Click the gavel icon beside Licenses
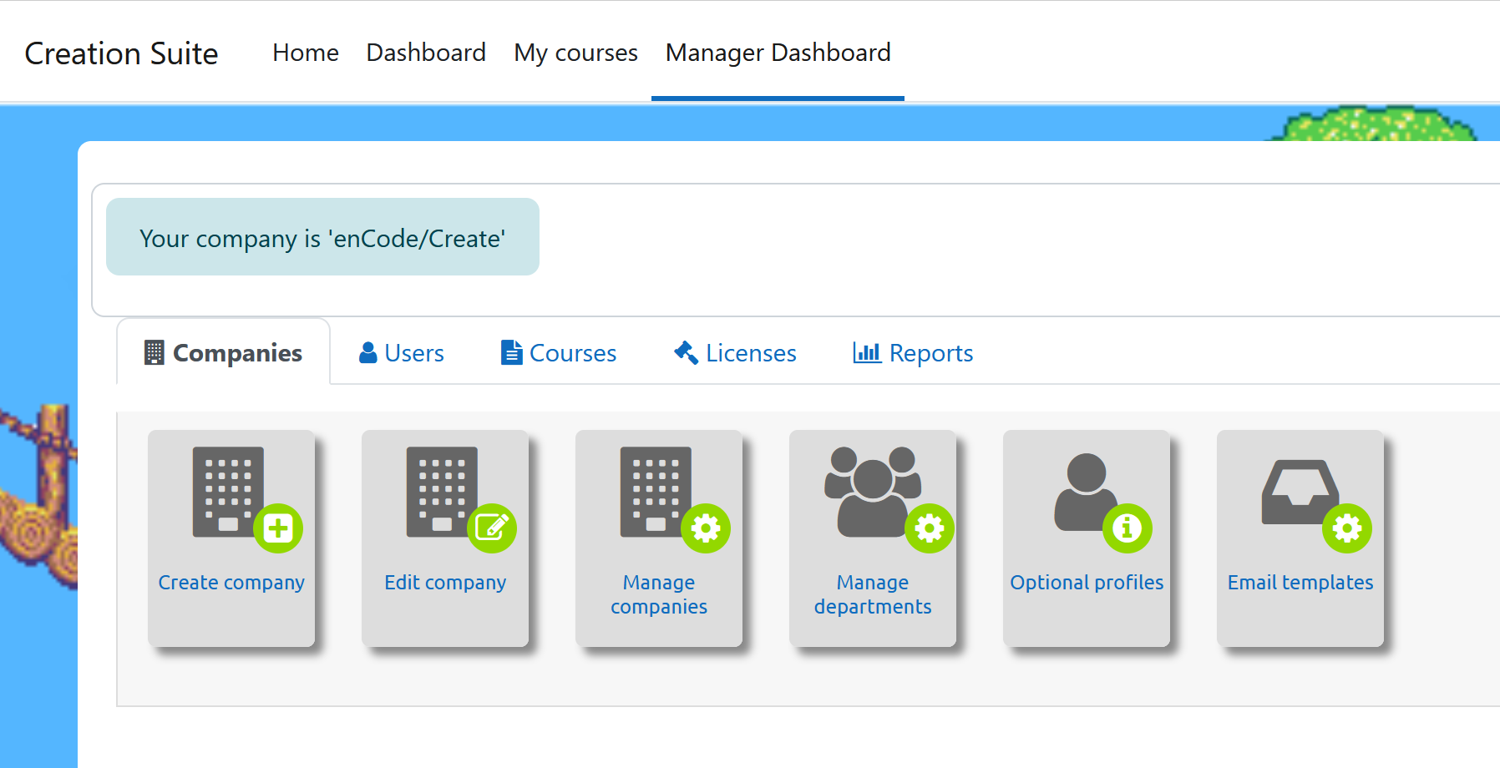Viewport: 1500px width, 768px height. tap(685, 352)
